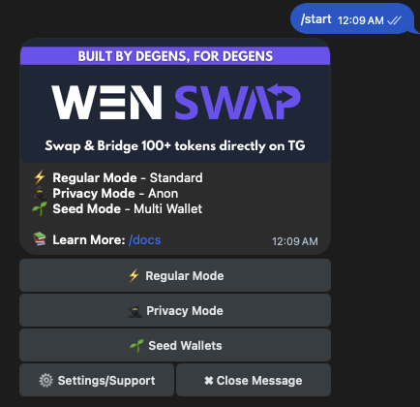Click the lightning bolt icon on Regular Mode button

[134, 275]
